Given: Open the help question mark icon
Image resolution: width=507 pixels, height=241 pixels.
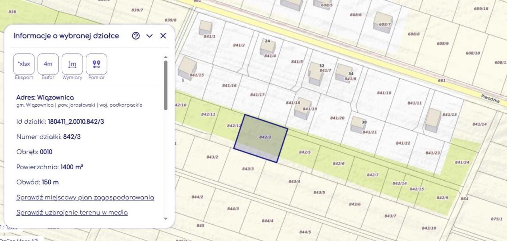Looking at the screenshot, I should pos(136,36).
